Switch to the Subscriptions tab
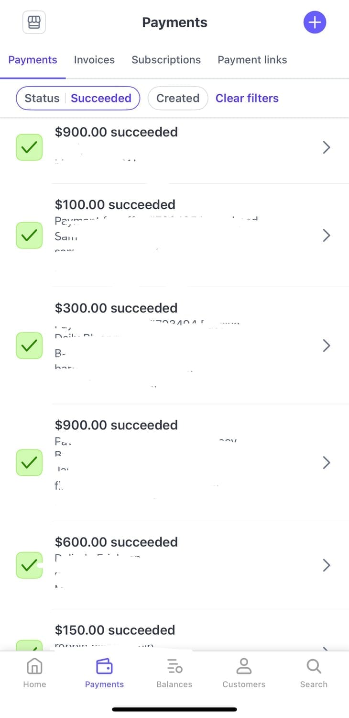Viewport: 349px width, 718px height. pyautogui.click(x=166, y=60)
